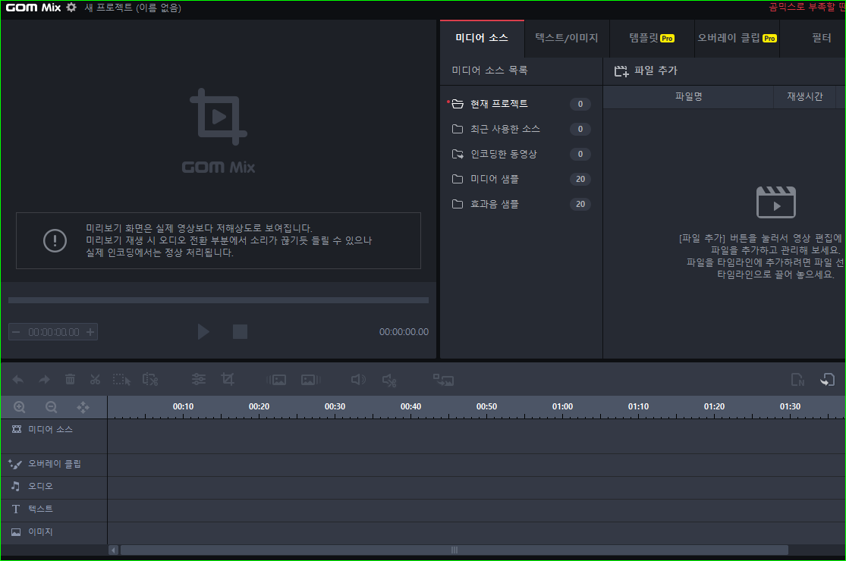Click the redo arrow in timeline toolbar

(44, 380)
